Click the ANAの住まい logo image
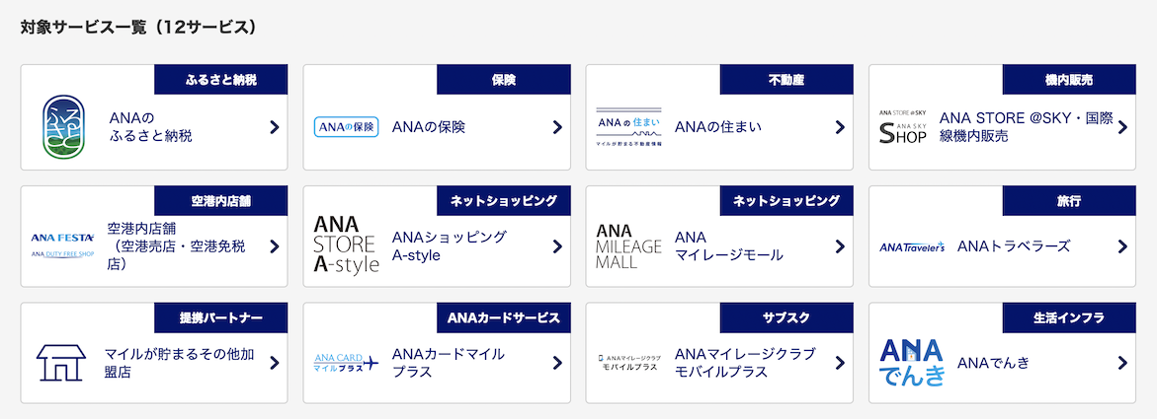The height and width of the screenshot is (419, 1157). click(628, 126)
